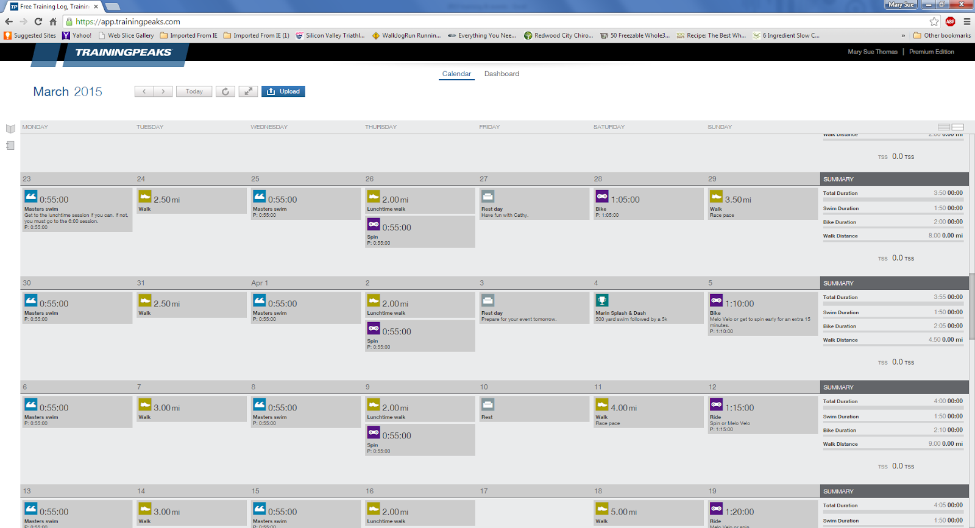Open the Silicon Valley Triathl... bookmark

330,36
